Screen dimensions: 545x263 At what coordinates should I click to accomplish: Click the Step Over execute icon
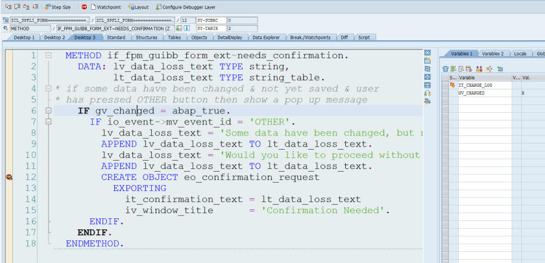tap(18, 7)
